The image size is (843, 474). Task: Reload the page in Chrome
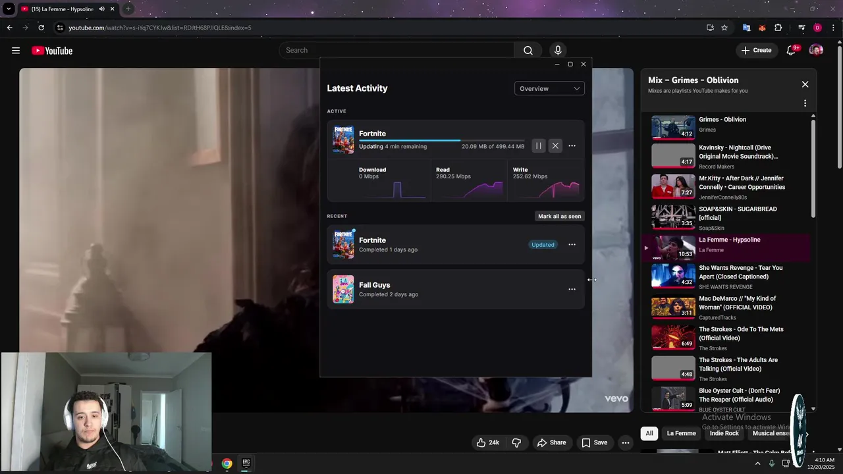click(x=41, y=28)
